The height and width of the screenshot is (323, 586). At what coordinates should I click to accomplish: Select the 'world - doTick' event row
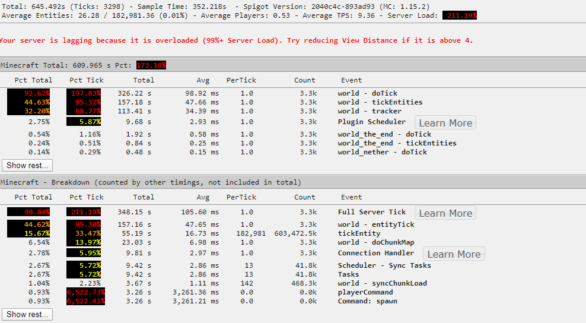point(367,93)
